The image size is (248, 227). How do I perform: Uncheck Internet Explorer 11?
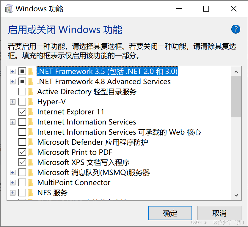pyautogui.click(x=22, y=112)
